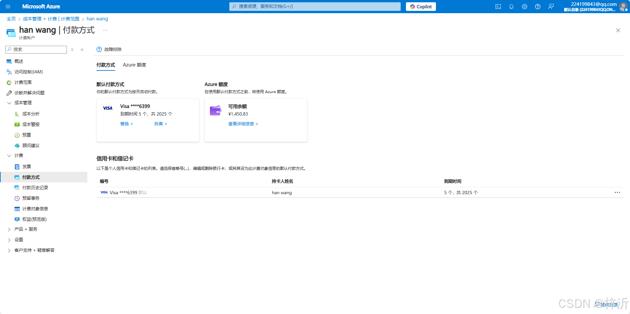630x314 pixels.
Task: Click 拆离 link on Visa card
Action: (161, 124)
